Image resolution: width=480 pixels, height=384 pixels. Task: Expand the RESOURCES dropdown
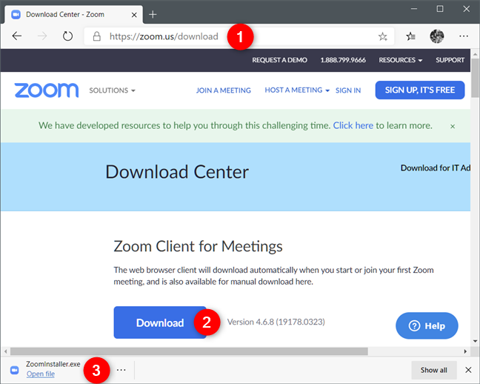tap(401, 60)
